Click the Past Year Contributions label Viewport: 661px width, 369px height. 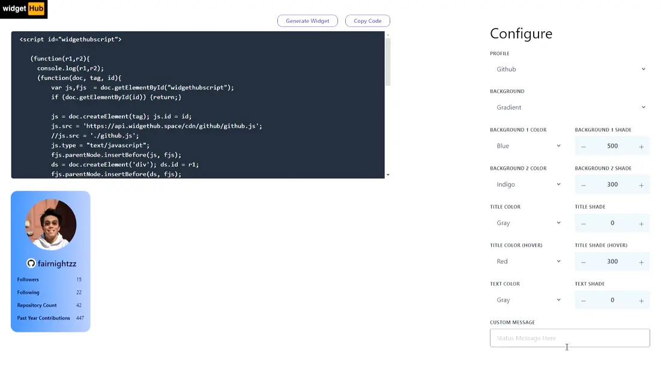point(43,318)
